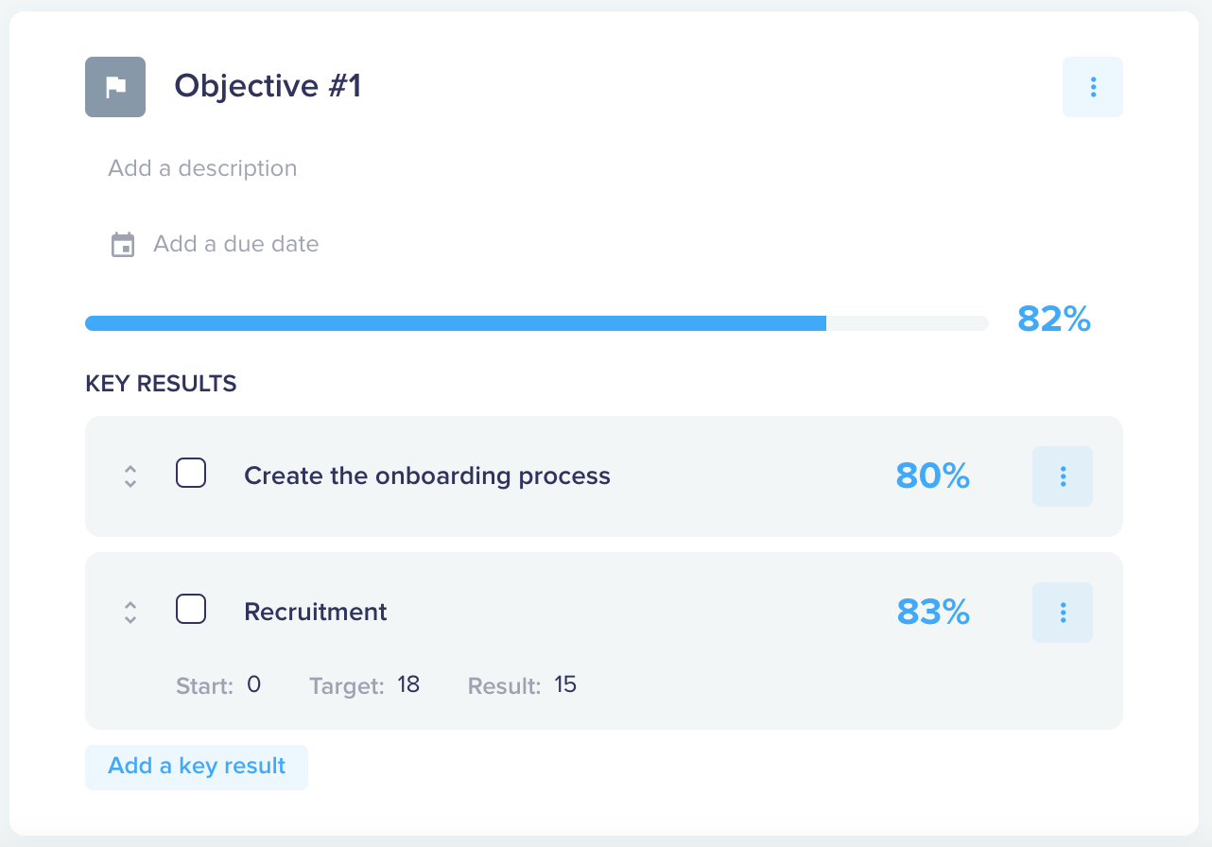Open options for Create the onboarding process
Viewport: 1212px width, 847px height.
(x=1063, y=476)
